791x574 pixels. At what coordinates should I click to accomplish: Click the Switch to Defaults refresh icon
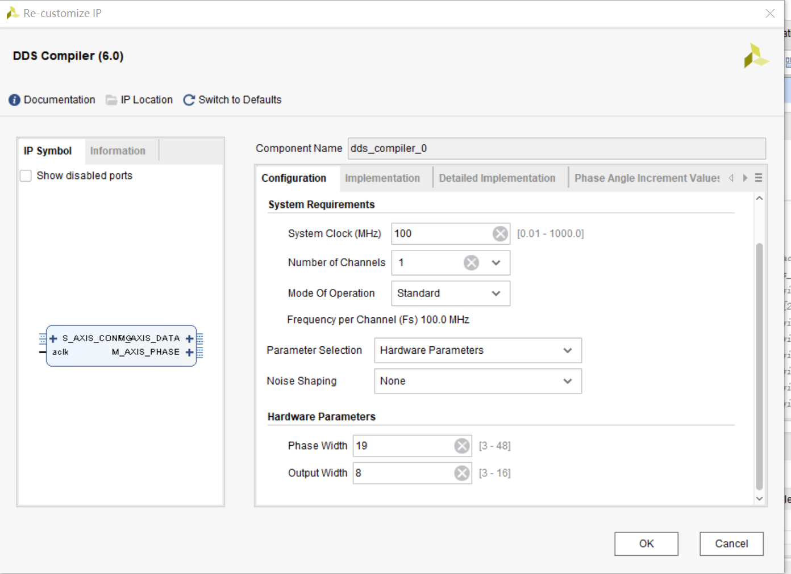[x=189, y=100]
